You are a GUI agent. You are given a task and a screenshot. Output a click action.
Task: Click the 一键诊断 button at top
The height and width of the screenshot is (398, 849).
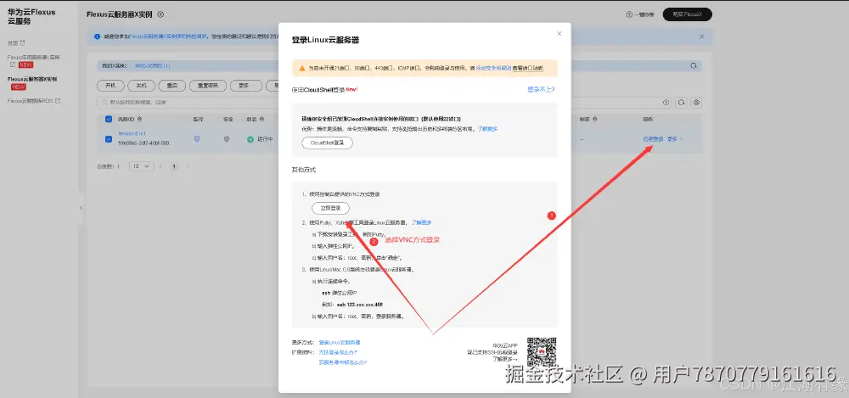[640, 14]
